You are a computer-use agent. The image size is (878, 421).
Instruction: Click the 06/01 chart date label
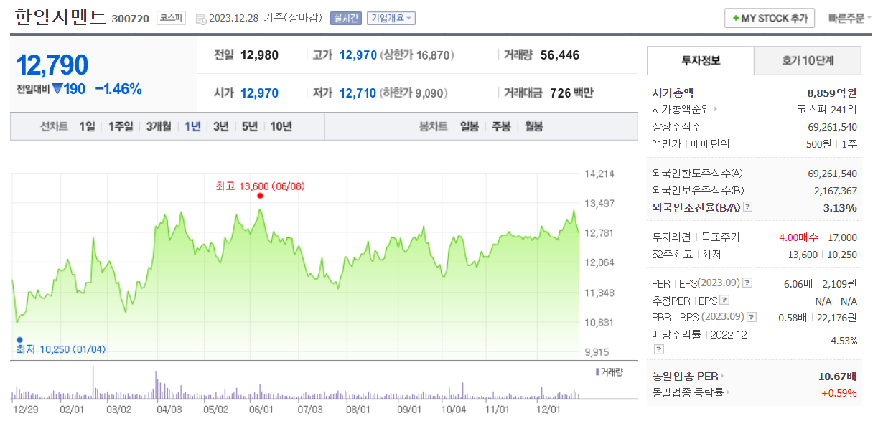click(x=261, y=409)
